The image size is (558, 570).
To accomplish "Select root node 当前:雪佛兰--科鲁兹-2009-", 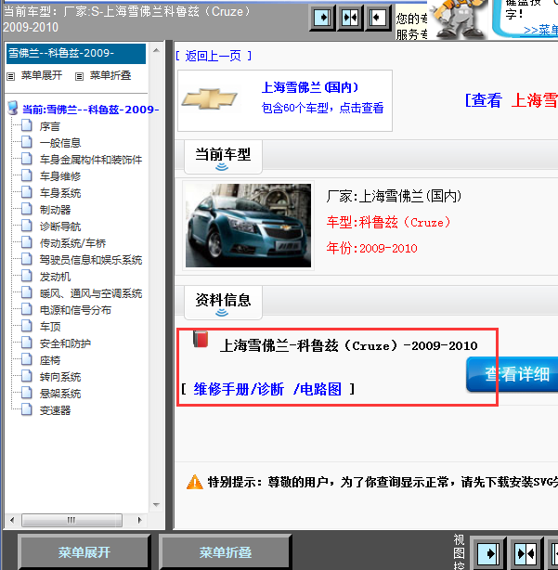I will coord(90,110).
